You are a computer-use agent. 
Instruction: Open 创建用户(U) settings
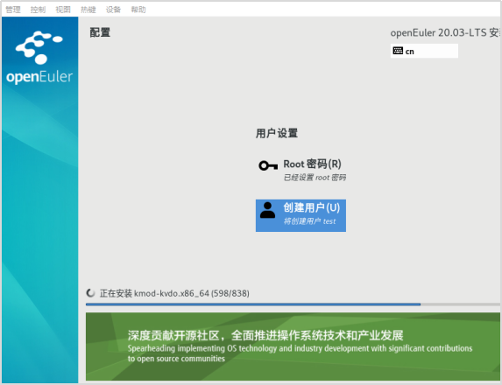[x=300, y=215]
